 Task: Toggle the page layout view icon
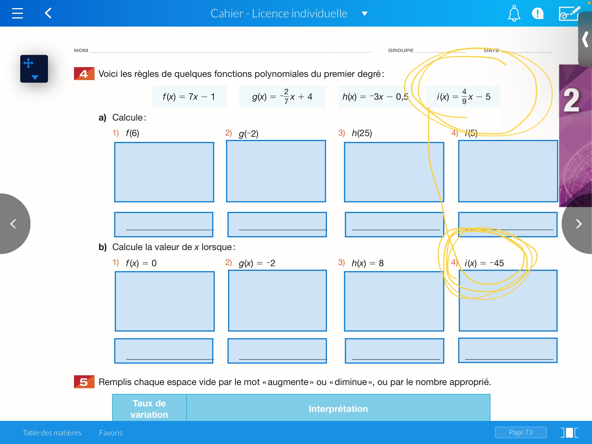569,432
